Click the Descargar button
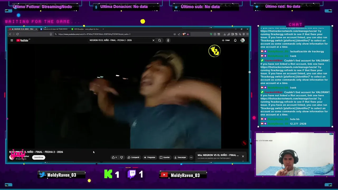 tap(180, 158)
